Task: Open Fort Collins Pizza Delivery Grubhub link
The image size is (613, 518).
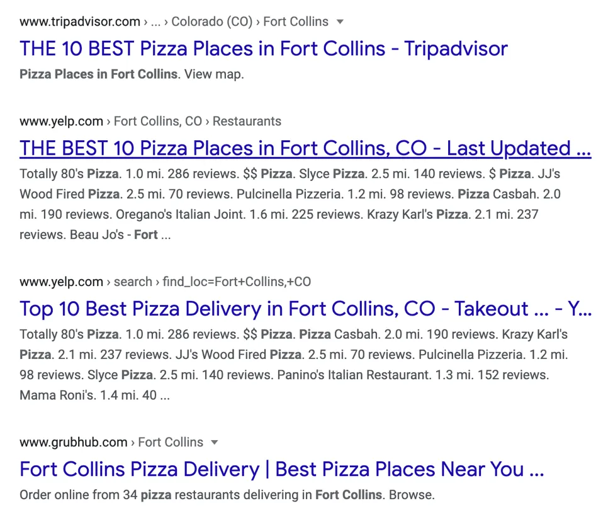Action: coord(281,469)
